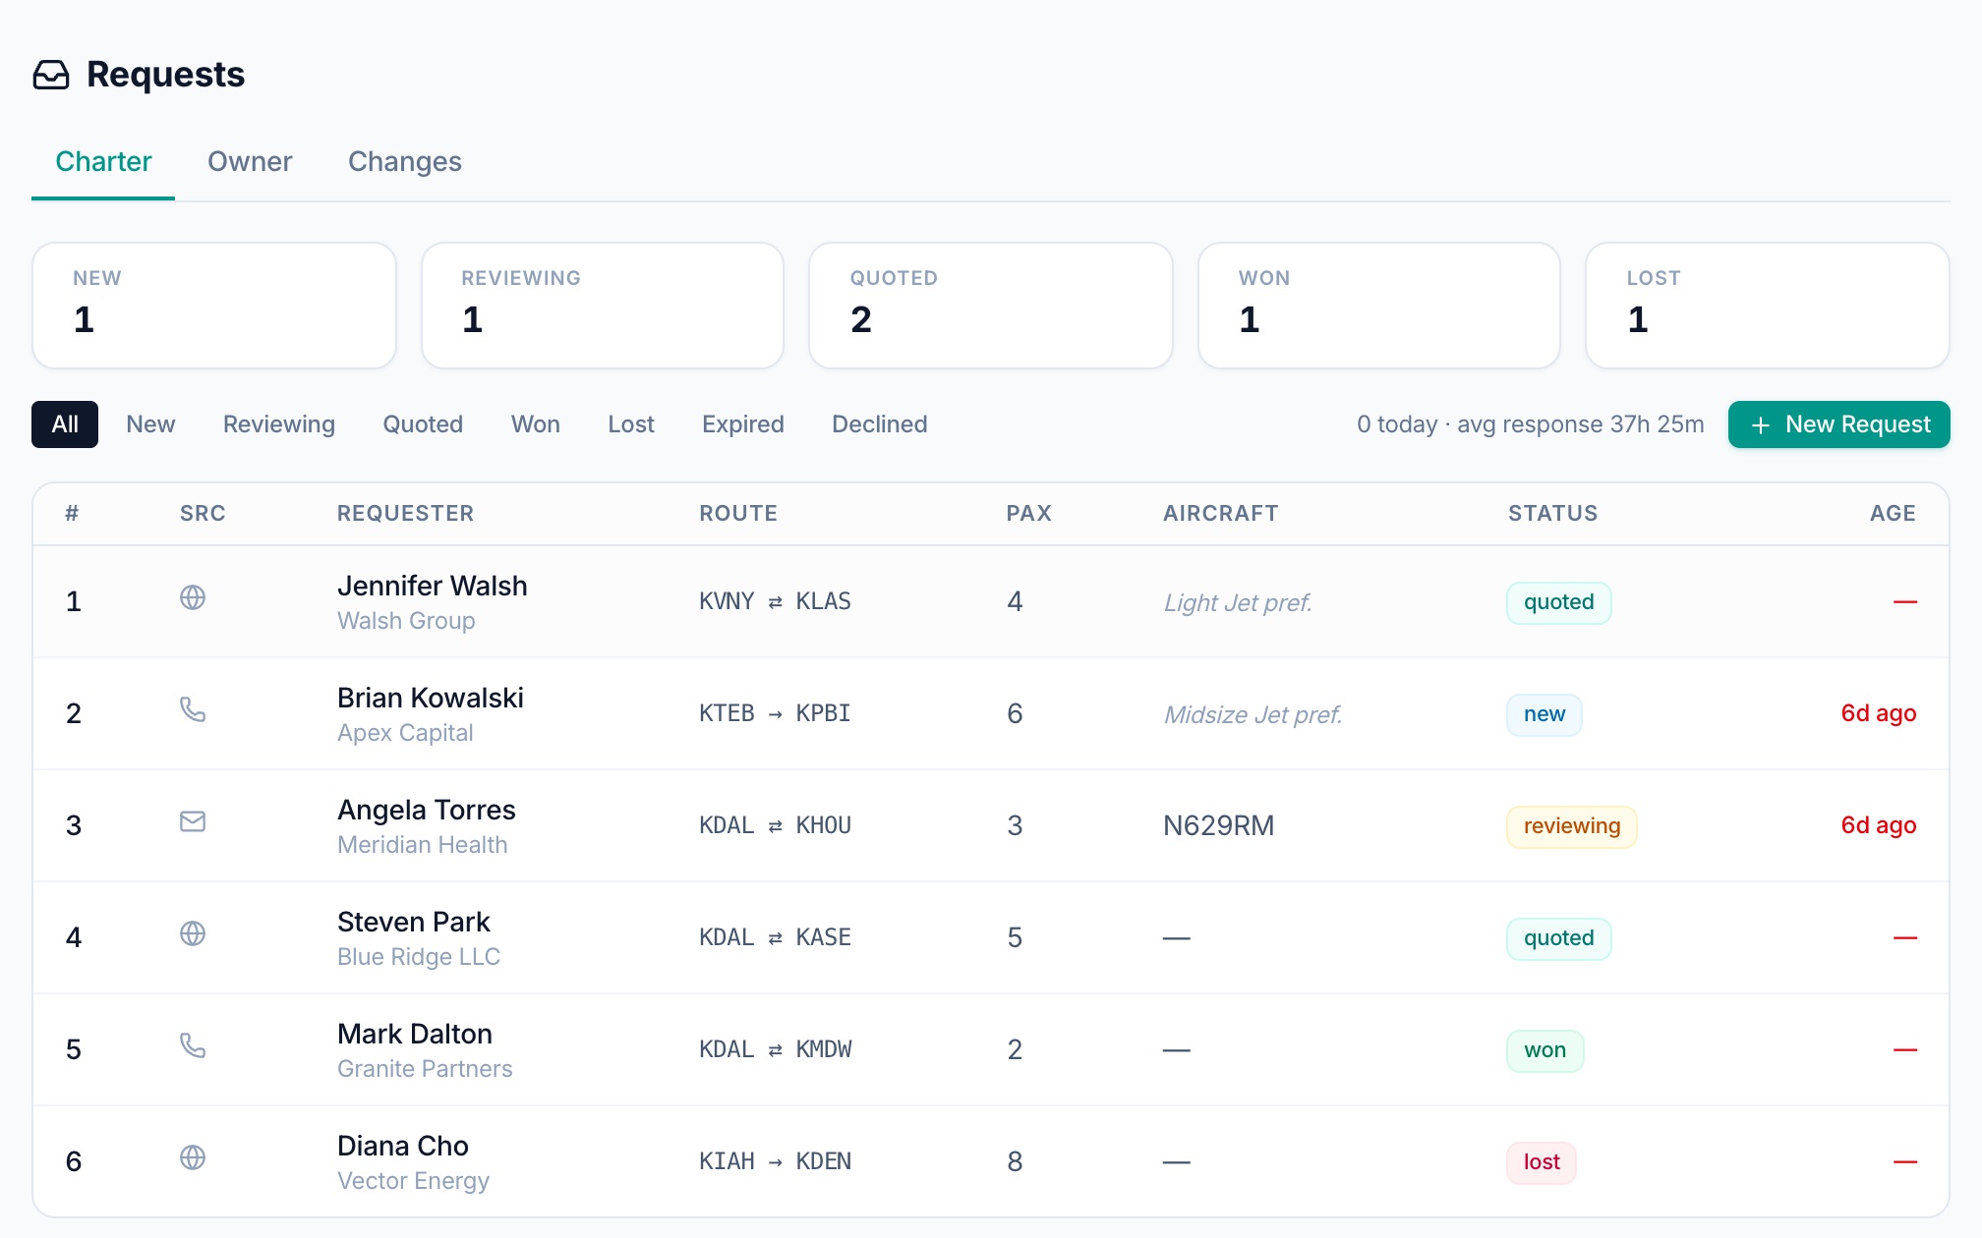The height and width of the screenshot is (1238, 1982).
Task: Click the email source icon for Angela Torres
Action: [193, 821]
